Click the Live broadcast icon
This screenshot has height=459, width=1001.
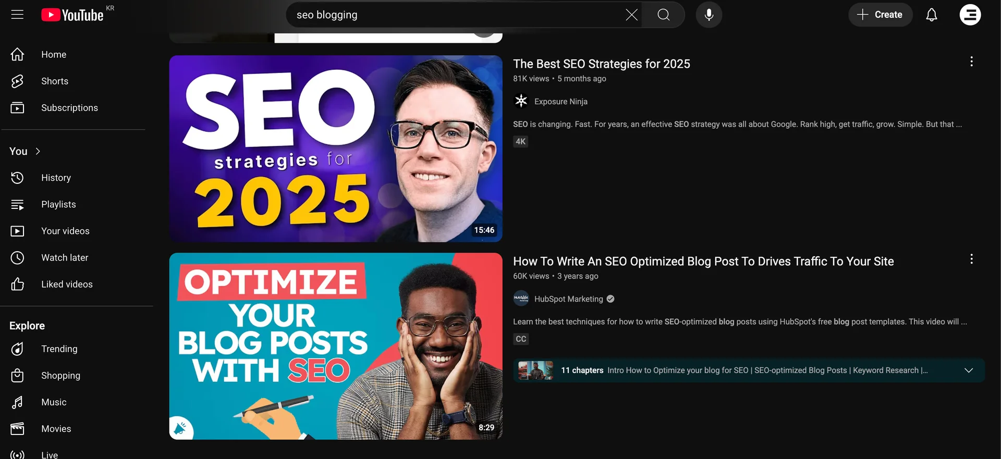click(x=17, y=455)
